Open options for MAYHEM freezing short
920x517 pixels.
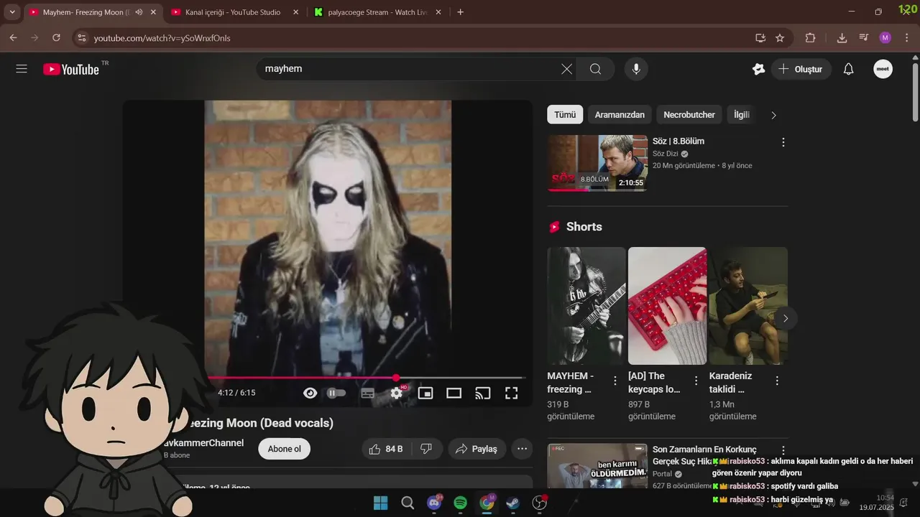coord(615,381)
